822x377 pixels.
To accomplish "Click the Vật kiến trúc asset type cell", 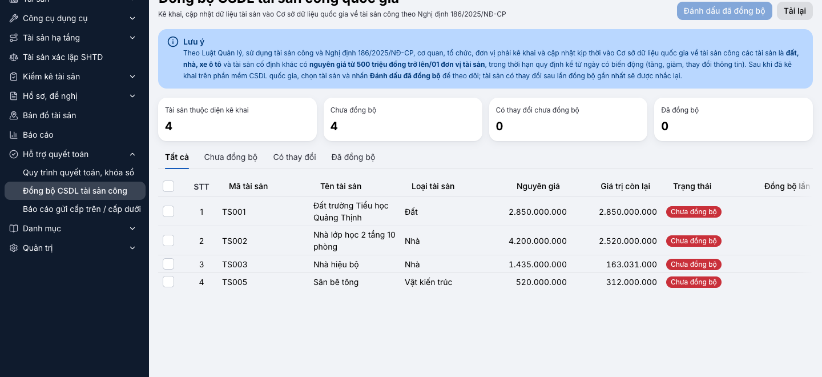I will click(429, 282).
